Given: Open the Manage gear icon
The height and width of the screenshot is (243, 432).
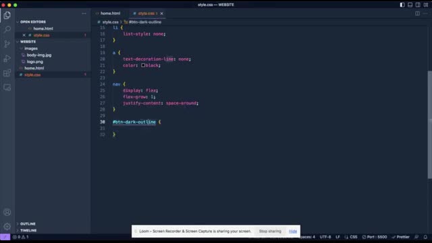Looking at the screenshot, I should [x=7, y=227].
